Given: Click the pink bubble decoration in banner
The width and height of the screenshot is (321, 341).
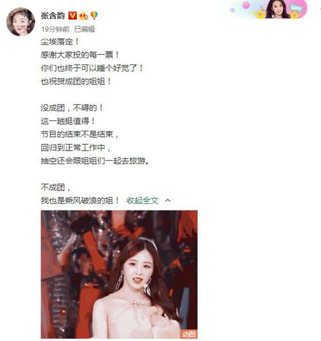Looking at the screenshot, I should click(x=246, y=5).
